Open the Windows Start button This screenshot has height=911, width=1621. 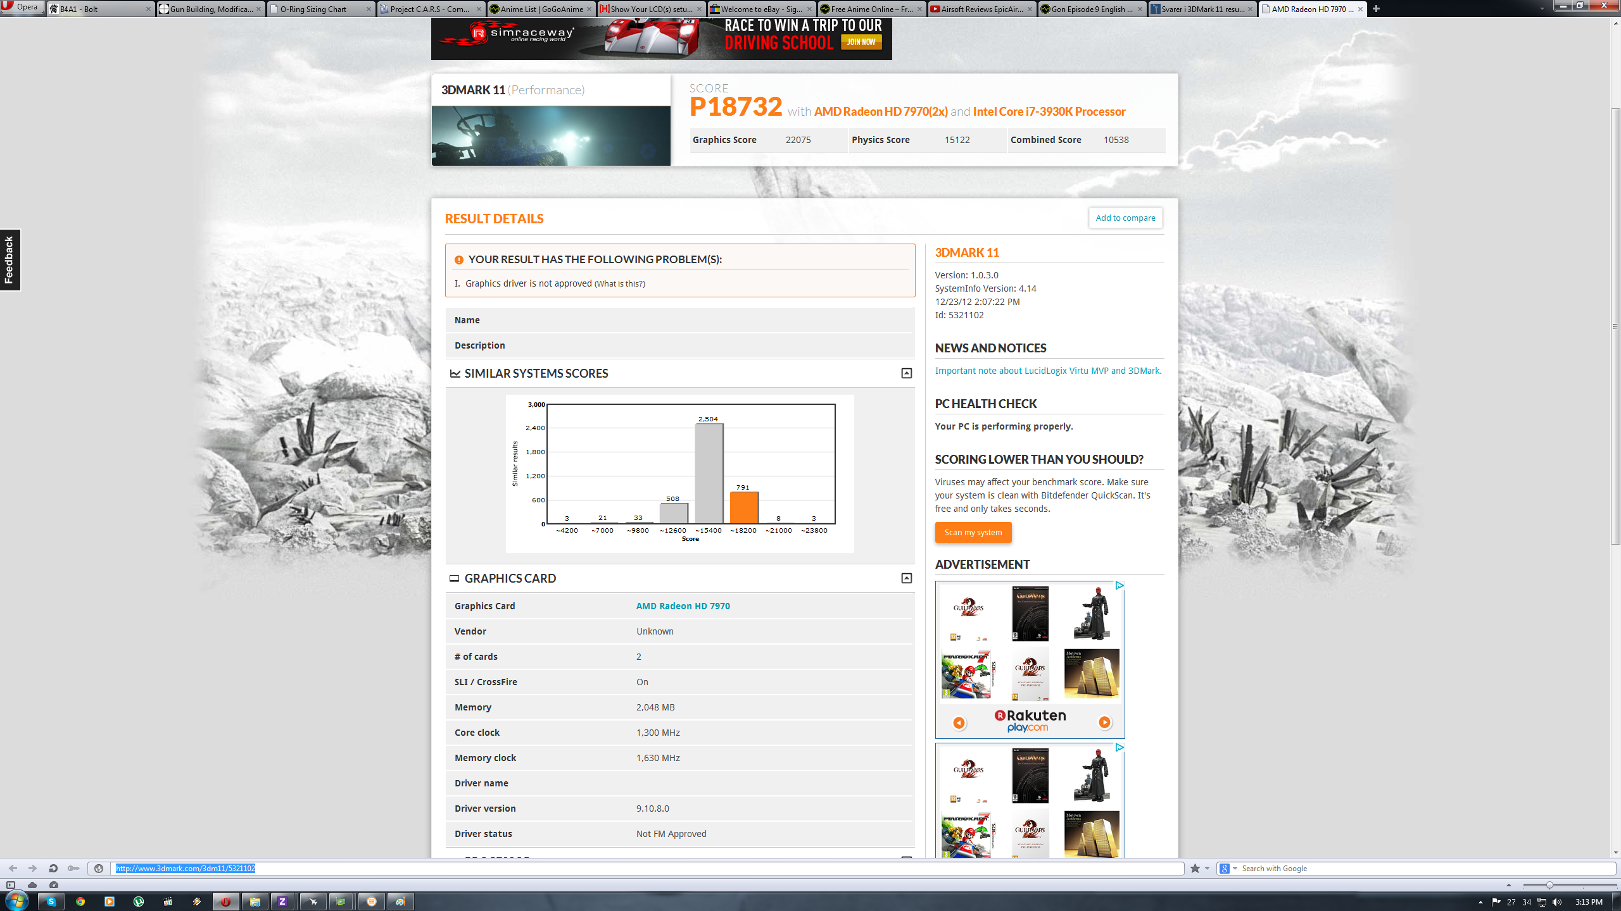16,901
